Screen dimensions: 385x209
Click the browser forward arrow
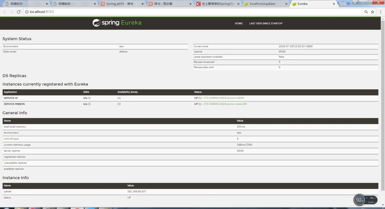tap(12, 12)
